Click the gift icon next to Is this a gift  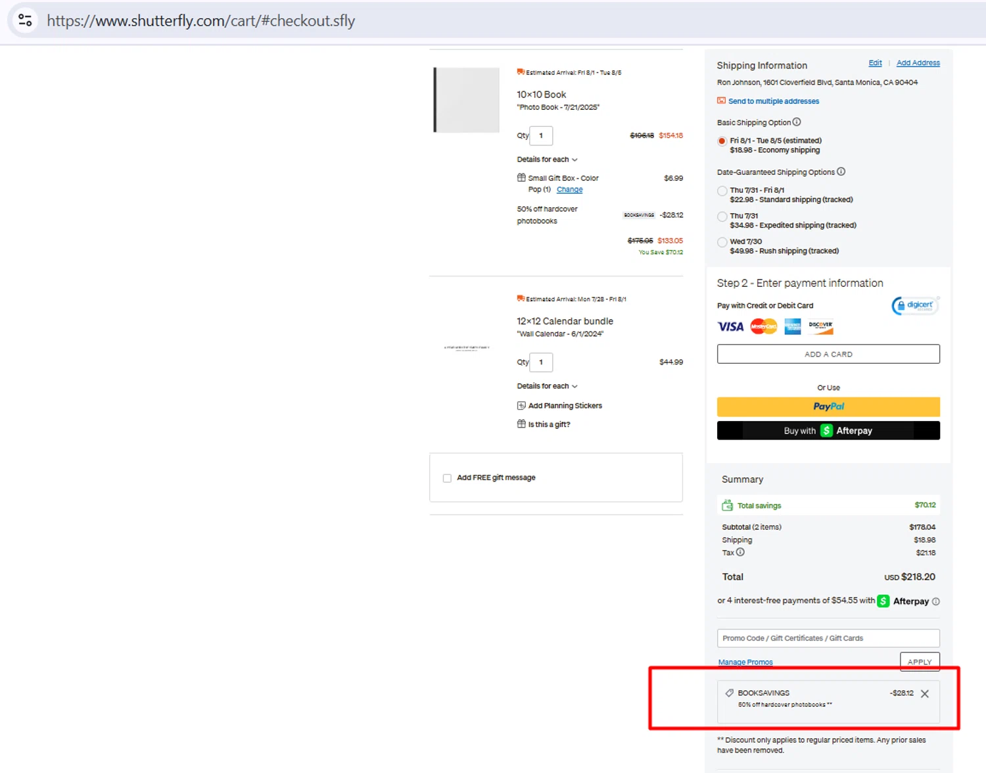pyautogui.click(x=521, y=424)
